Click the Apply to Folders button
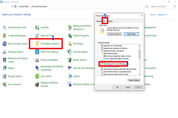The image size is (178, 118). pyautogui.click(x=114, y=34)
